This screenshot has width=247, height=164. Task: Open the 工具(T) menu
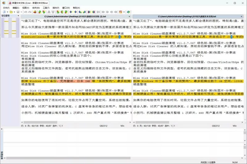point(46,8)
